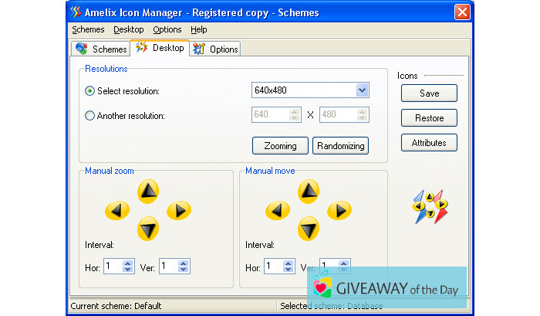Click the Manual move up arrow

(309, 191)
